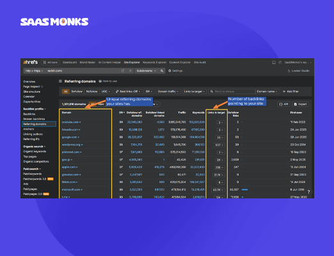
Task: Open Brand Radar in the top navigation
Action: (88, 62)
